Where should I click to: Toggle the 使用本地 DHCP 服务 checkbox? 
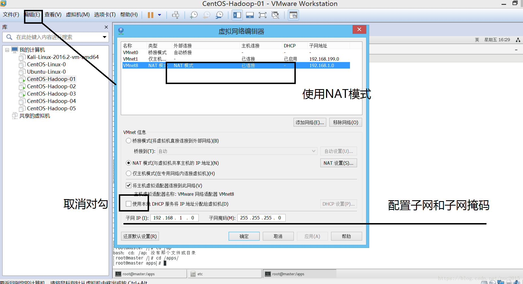pyautogui.click(x=128, y=204)
